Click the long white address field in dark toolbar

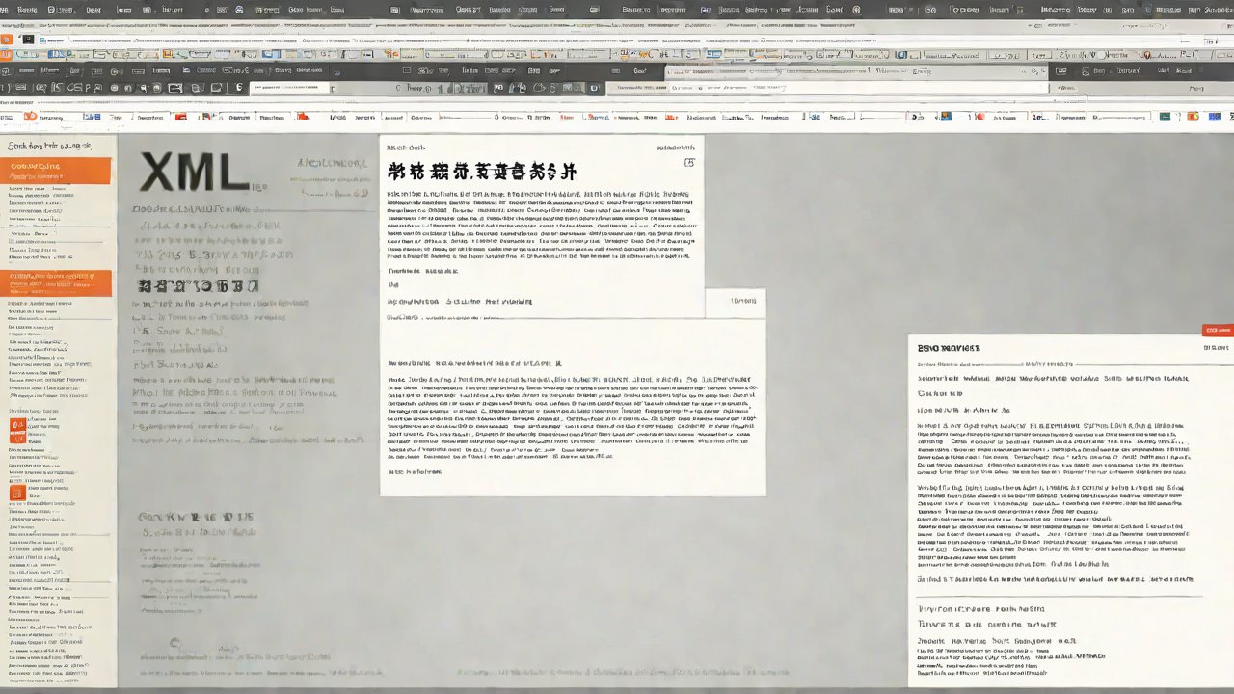click(829, 88)
